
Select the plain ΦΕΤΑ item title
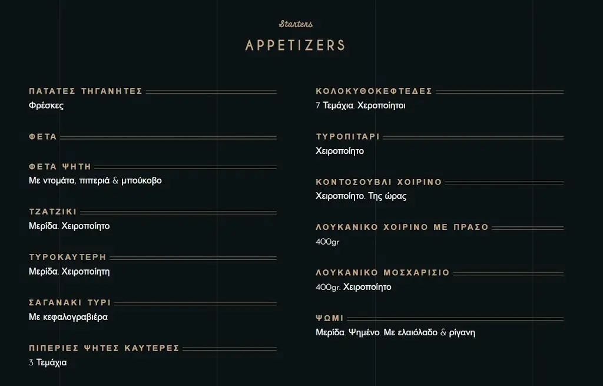tap(43, 137)
